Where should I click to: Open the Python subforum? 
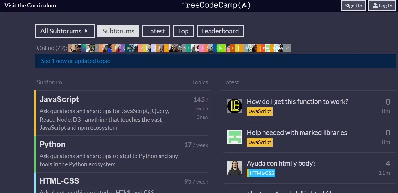[53, 144]
